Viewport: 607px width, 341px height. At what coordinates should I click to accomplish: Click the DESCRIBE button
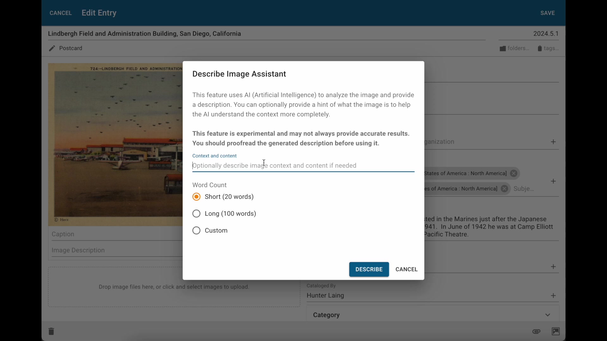[369, 269]
